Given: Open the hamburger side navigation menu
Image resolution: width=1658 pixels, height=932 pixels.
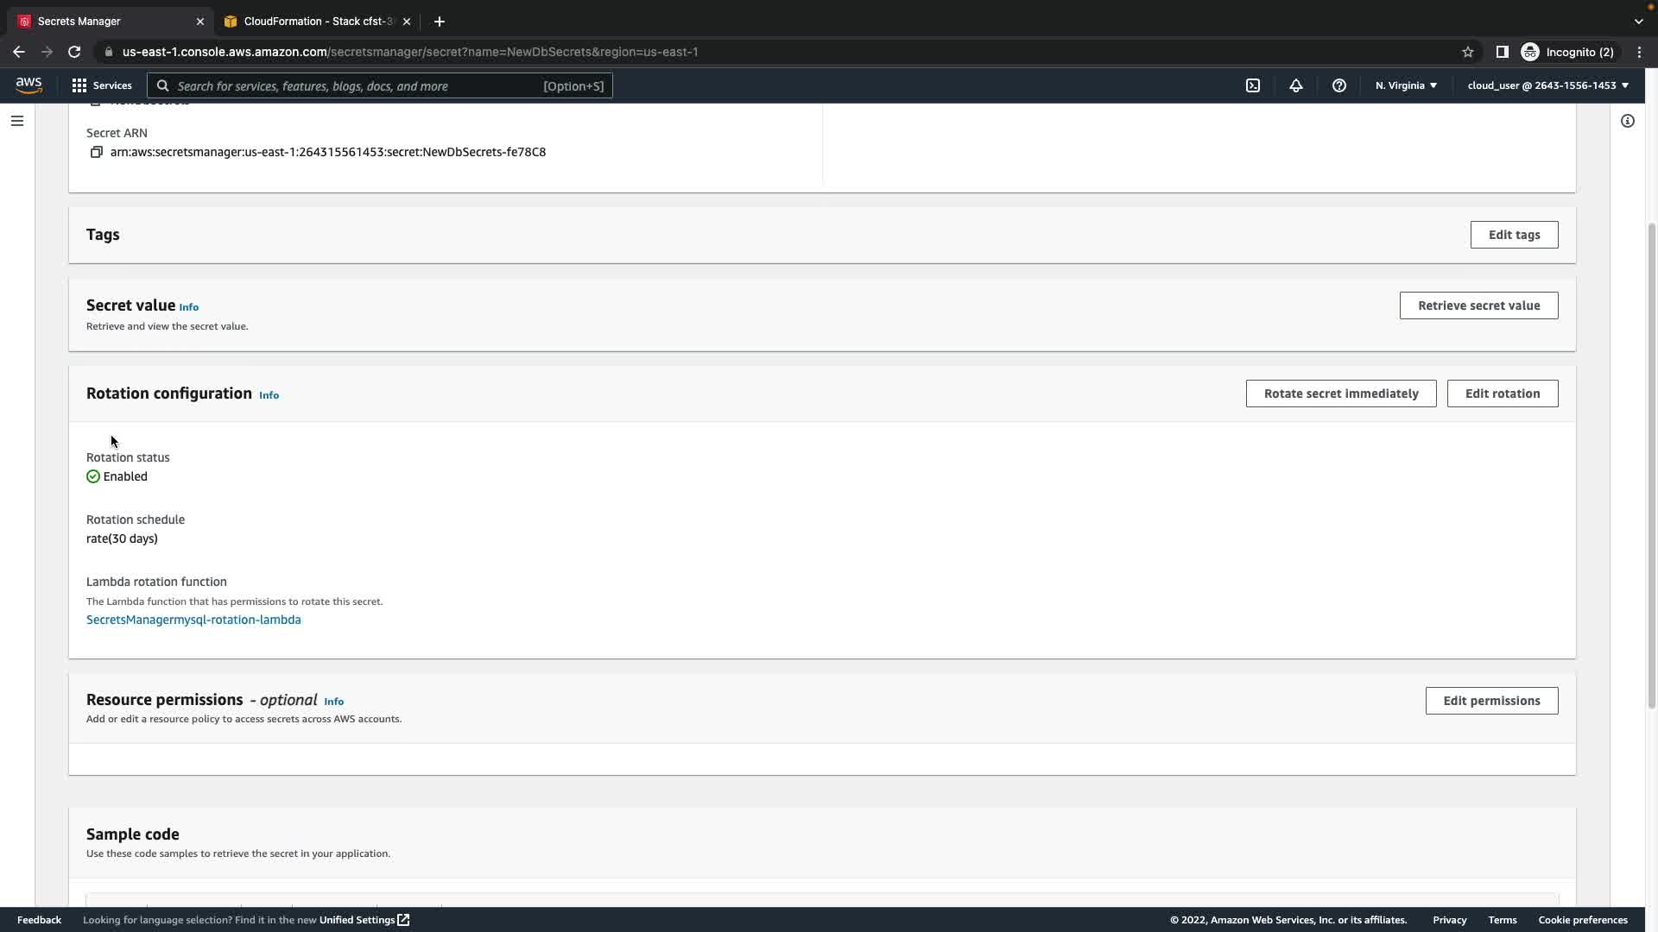Looking at the screenshot, I should coord(17,121).
